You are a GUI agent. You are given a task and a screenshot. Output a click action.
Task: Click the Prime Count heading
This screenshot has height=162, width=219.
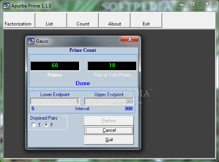pos(83,50)
